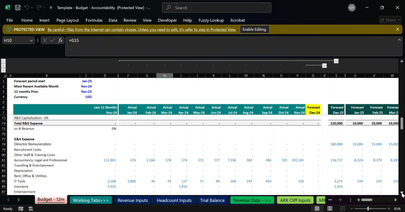Click the vertical scroll up arrow

(x=402, y=61)
